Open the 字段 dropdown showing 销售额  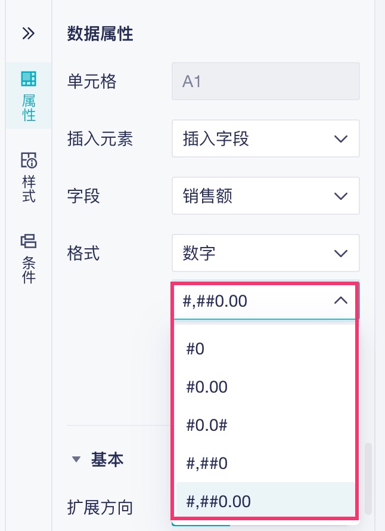(x=265, y=196)
